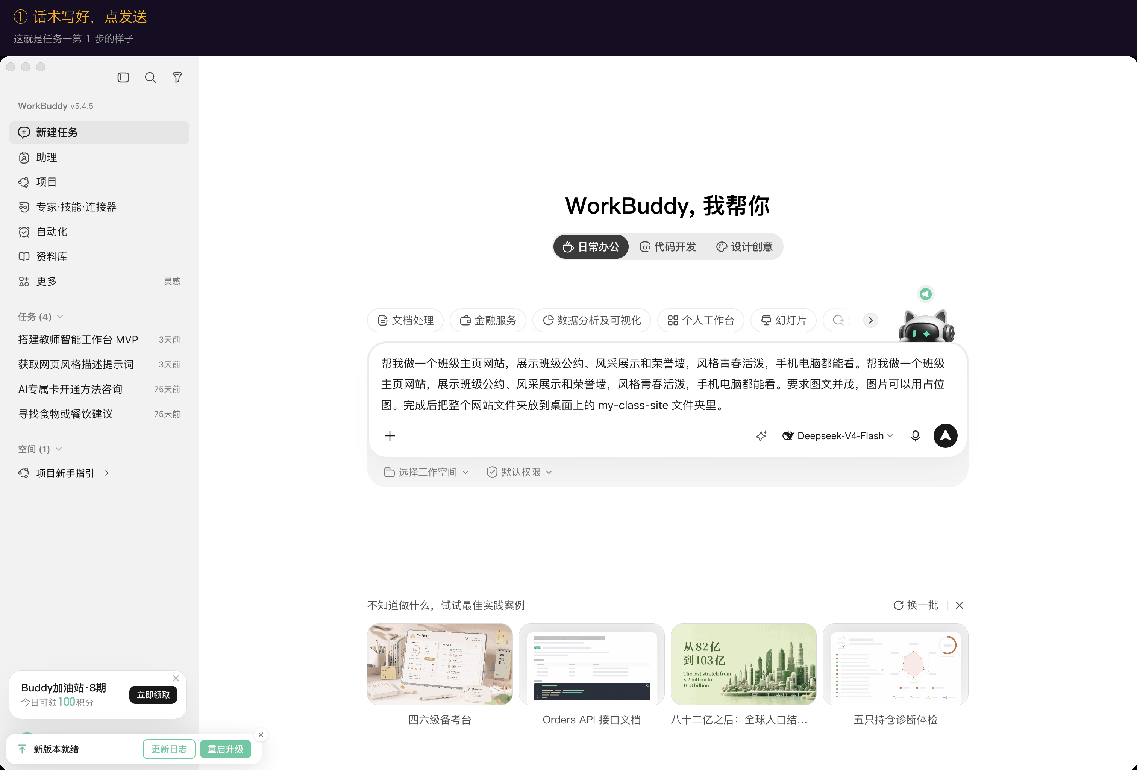Open 更多 in the sidebar

pos(99,281)
